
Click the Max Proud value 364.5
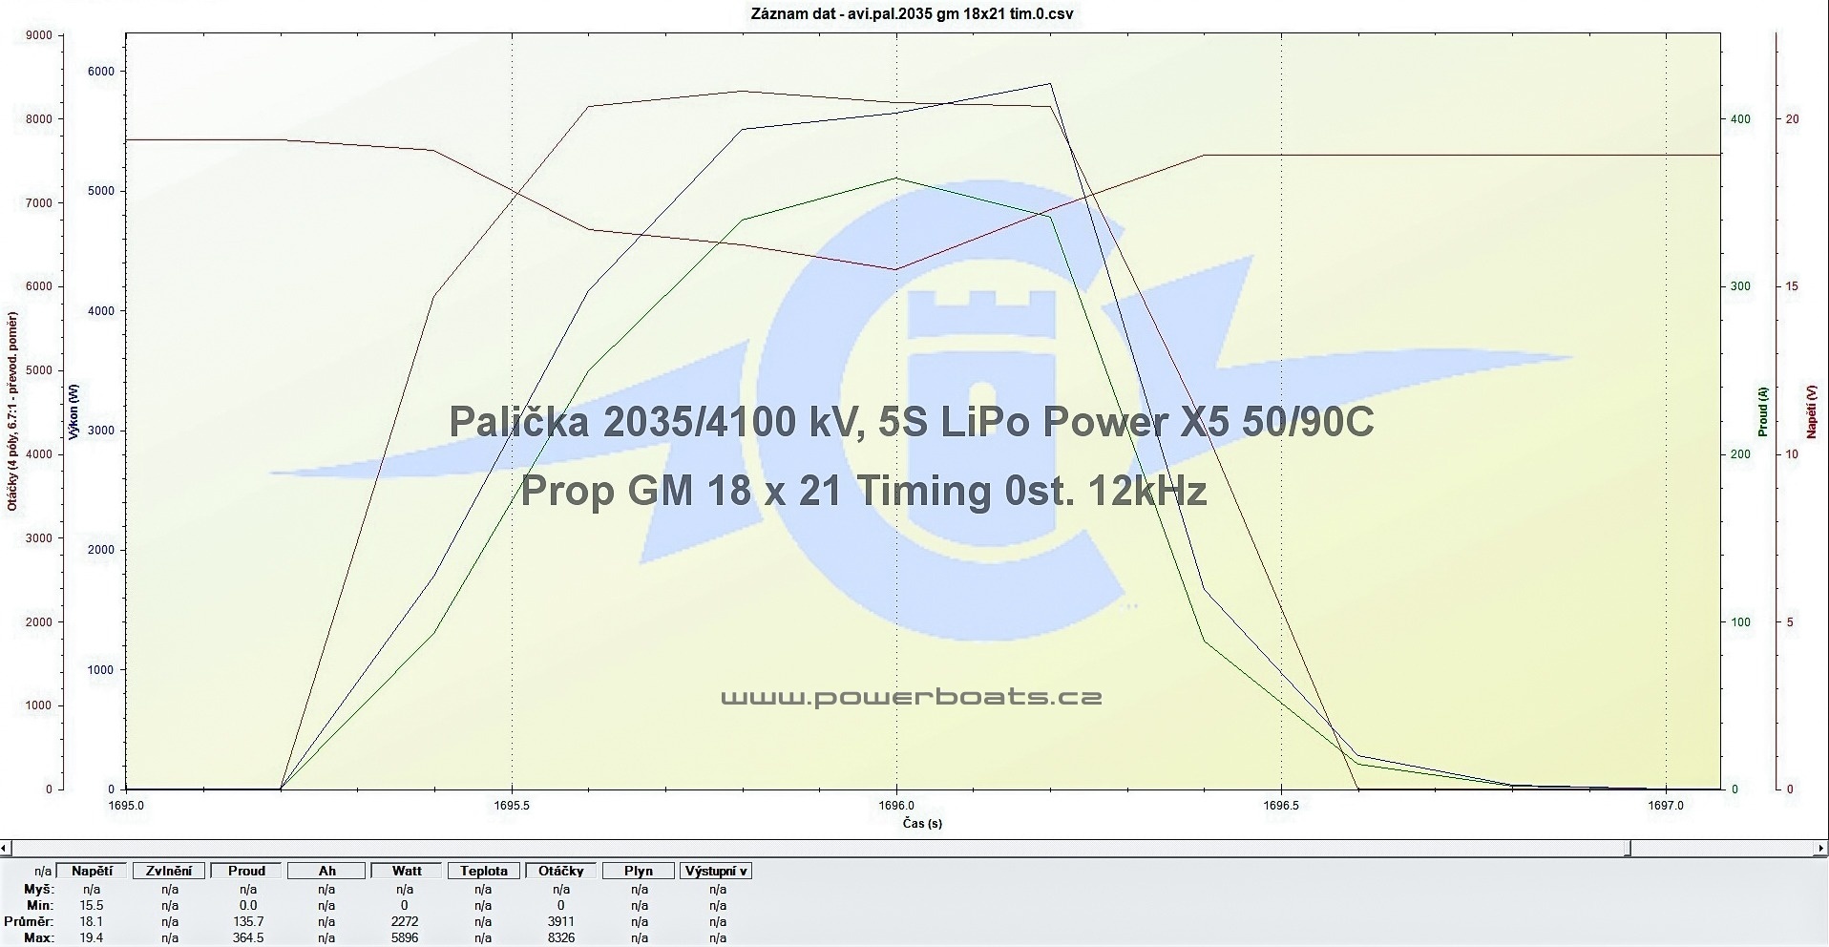248,937
